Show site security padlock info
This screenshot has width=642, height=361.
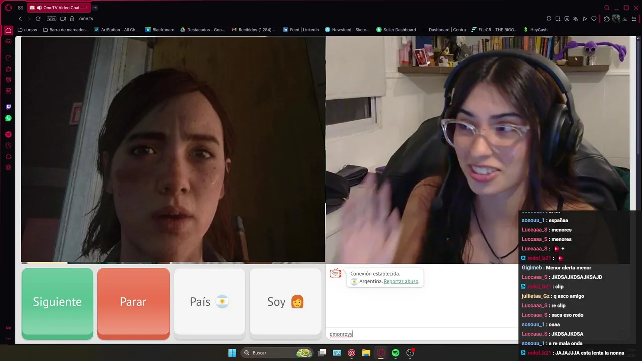tap(72, 19)
